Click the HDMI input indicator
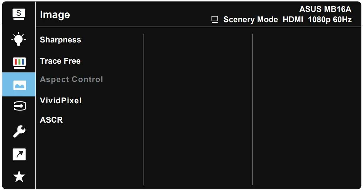The height and width of the screenshot is (191, 363). (293, 20)
